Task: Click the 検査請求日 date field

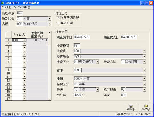Action: (x=82, y=37)
